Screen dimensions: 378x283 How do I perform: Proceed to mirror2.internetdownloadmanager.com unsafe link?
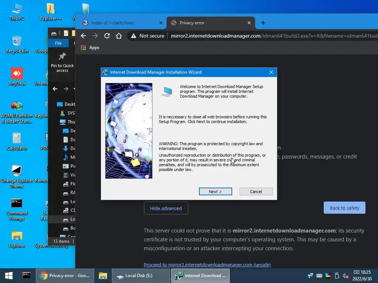(207, 265)
